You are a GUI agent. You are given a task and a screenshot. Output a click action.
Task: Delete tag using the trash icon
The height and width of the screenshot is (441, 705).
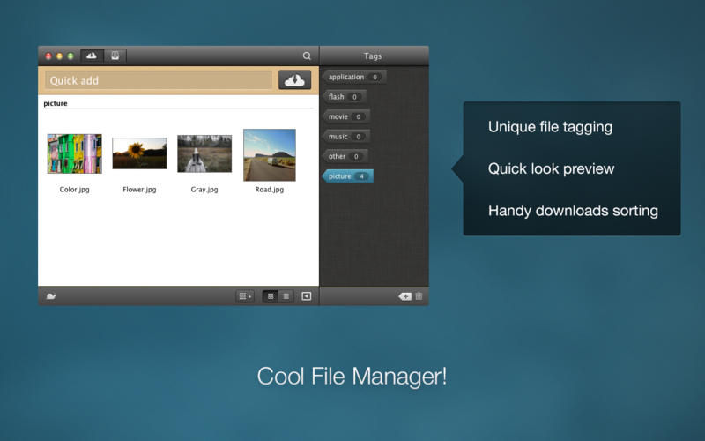419,296
